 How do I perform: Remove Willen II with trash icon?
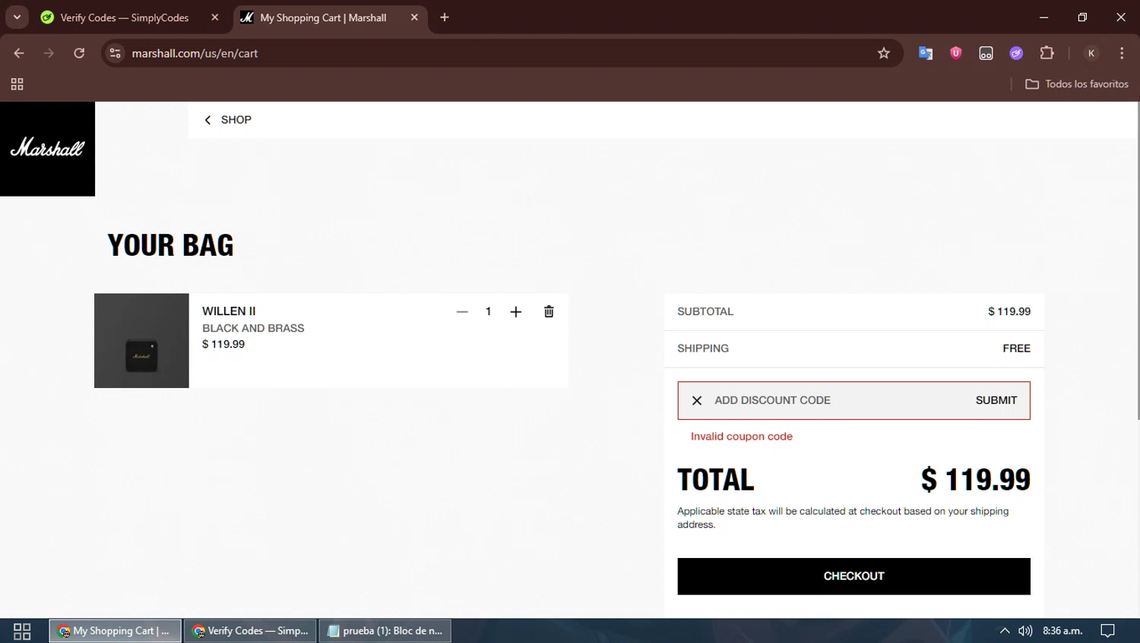tap(549, 312)
